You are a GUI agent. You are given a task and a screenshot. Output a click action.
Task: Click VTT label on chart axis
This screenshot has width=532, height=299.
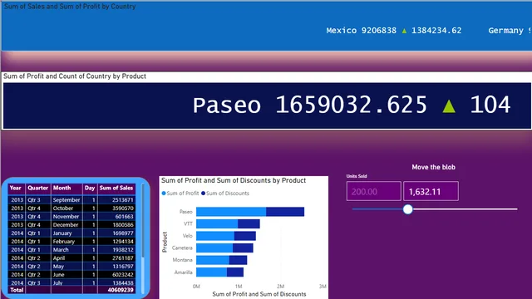tap(188, 223)
